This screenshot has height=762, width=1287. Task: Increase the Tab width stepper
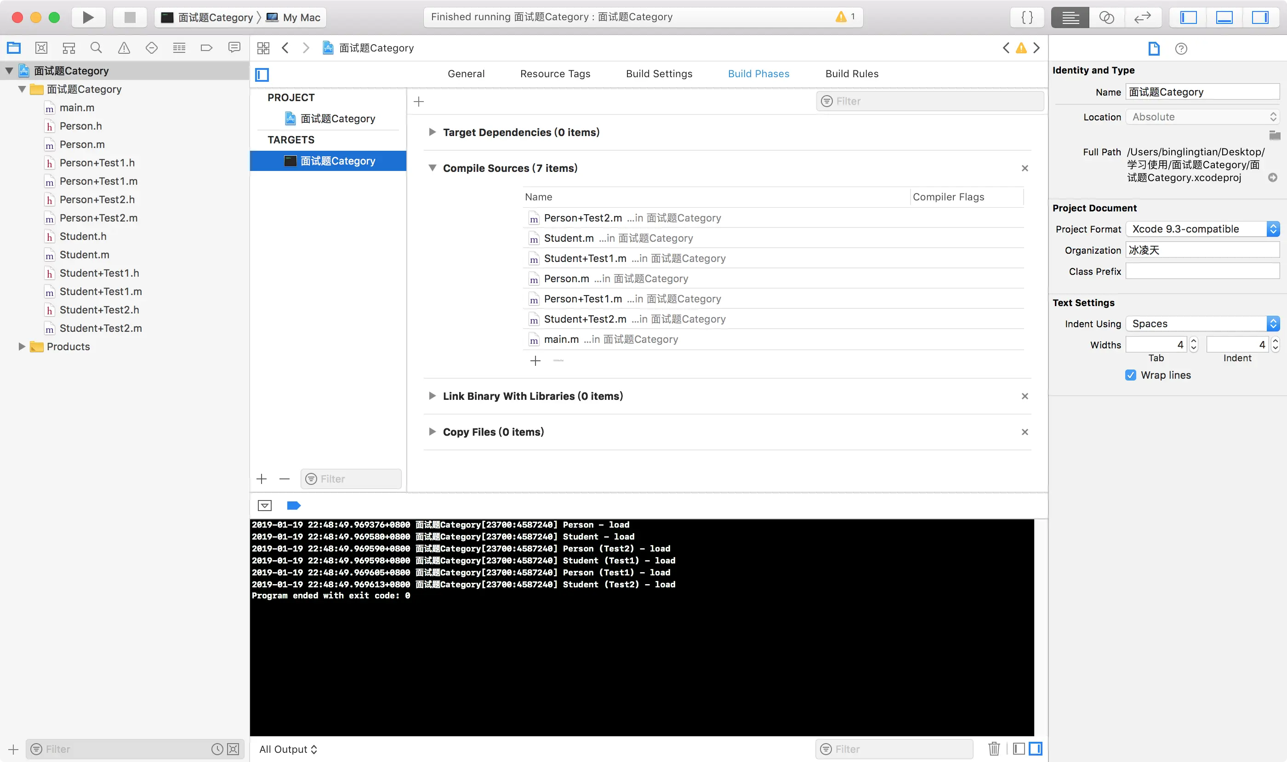(x=1194, y=341)
